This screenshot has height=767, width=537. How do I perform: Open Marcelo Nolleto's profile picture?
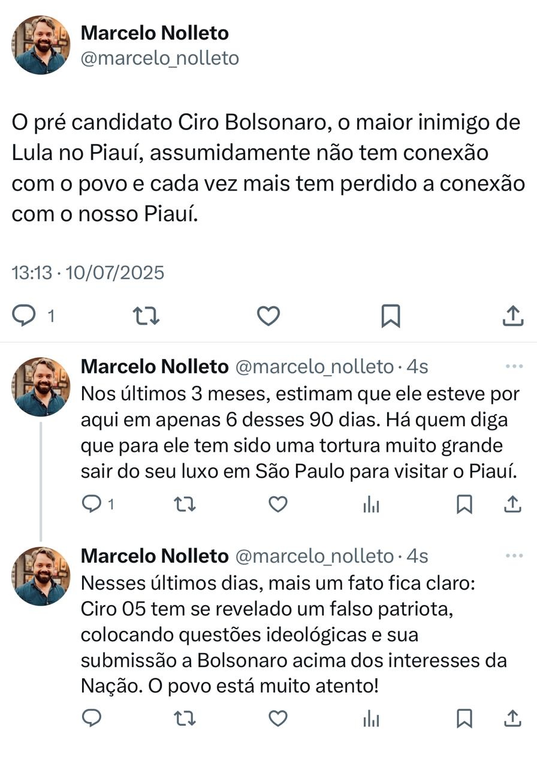(40, 42)
